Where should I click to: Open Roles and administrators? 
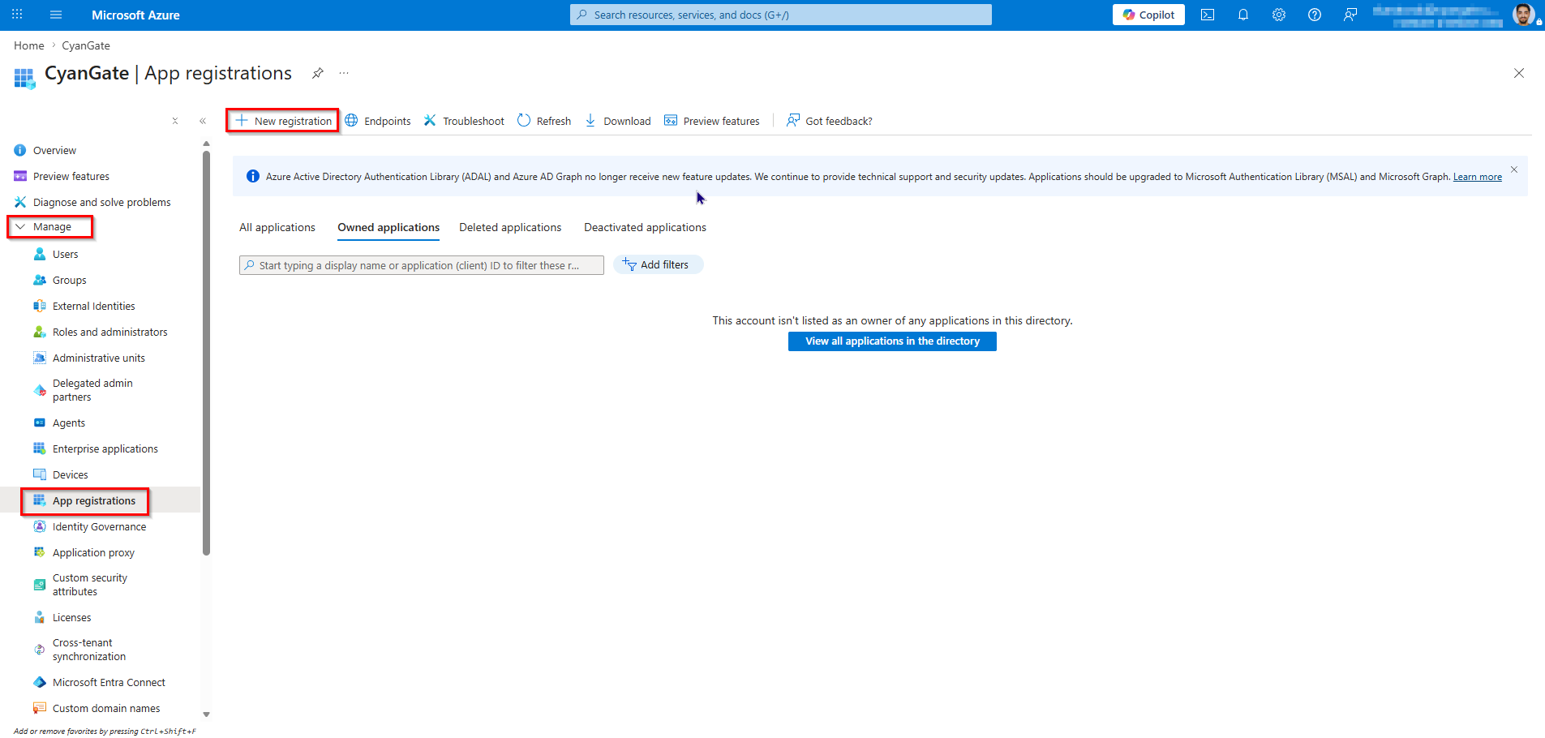[x=110, y=332]
